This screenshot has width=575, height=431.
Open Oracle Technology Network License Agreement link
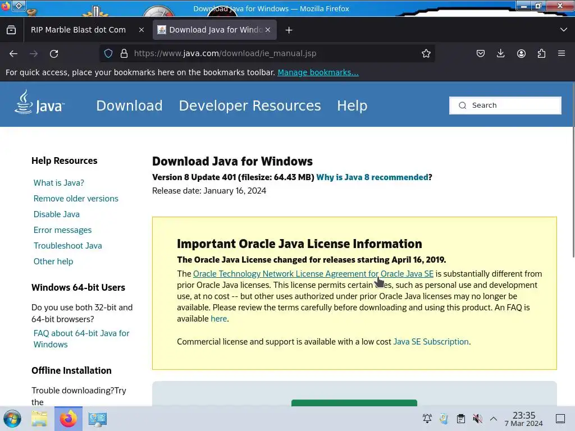313,274
